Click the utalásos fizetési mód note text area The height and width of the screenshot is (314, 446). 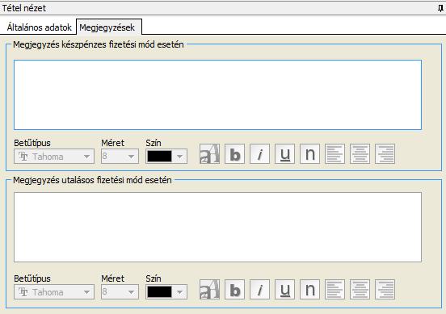tap(217, 227)
